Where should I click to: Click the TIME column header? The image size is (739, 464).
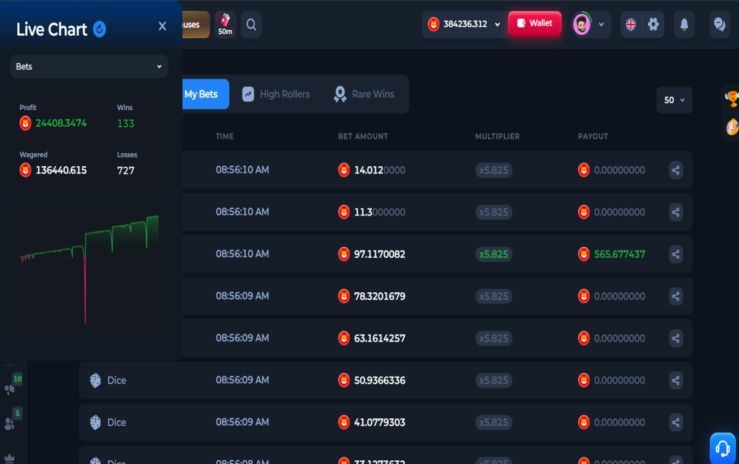(x=225, y=136)
